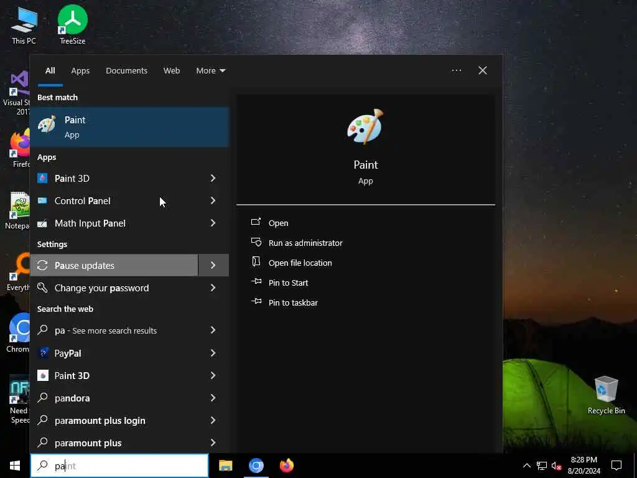Viewport: 637px width, 478px height.
Task: Choose Open in the Paint actions
Action: click(x=278, y=223)
